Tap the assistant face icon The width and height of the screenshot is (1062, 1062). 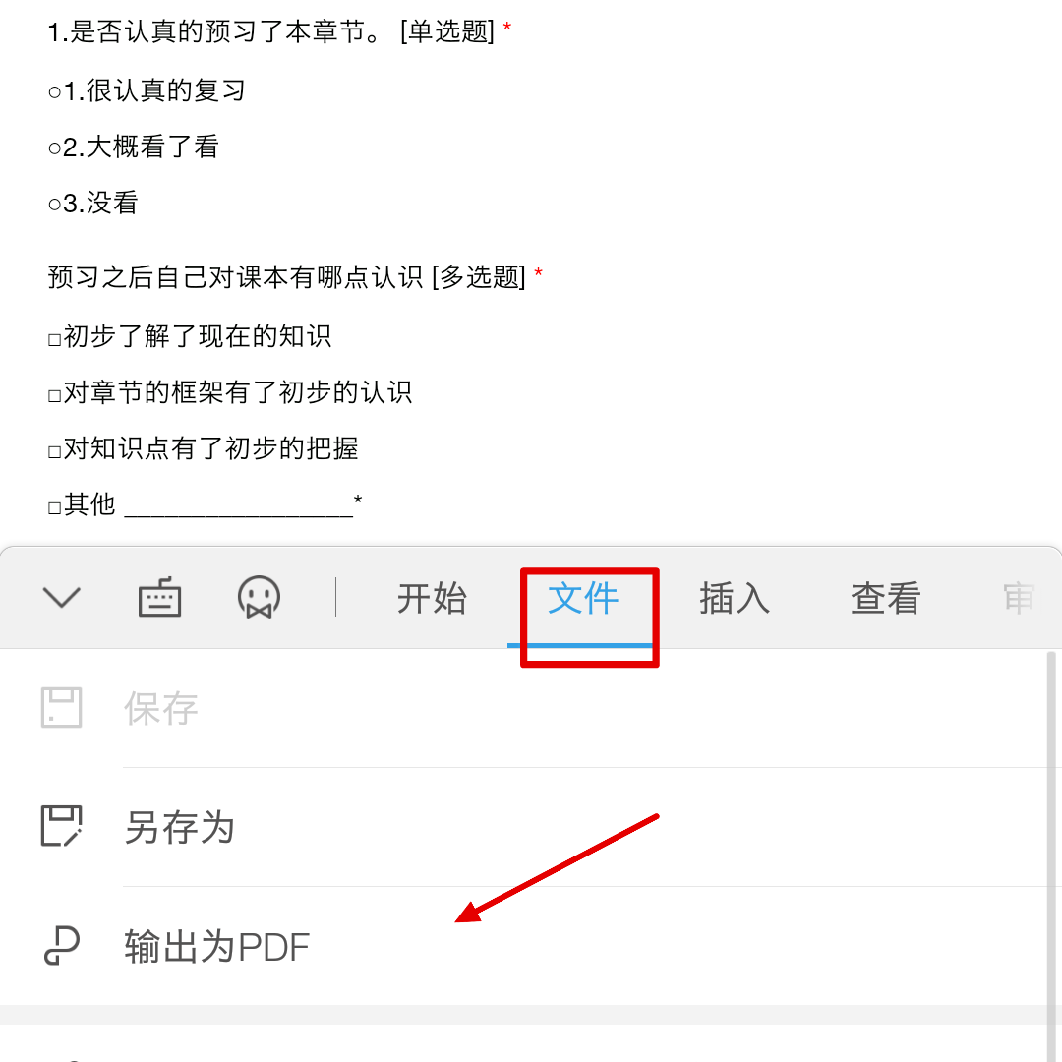click(259, 597)
